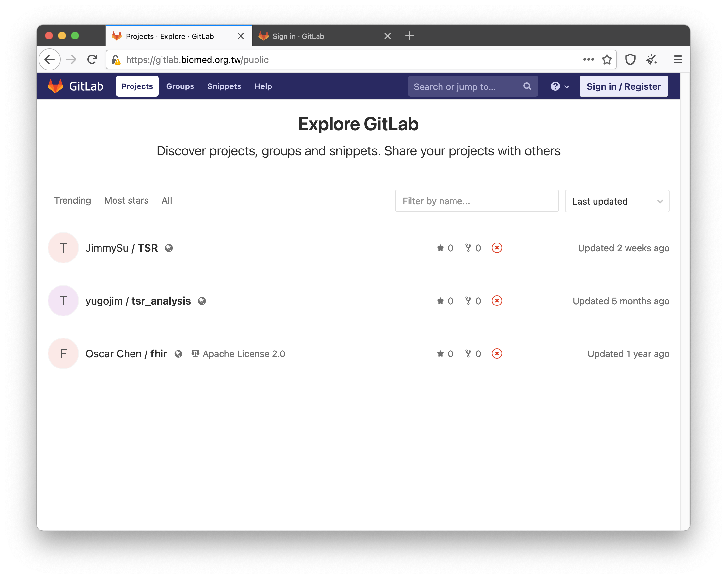Click the Updated 5 months ago text
727x579 pixels.
pyautogui.click(x=621, y=301)
